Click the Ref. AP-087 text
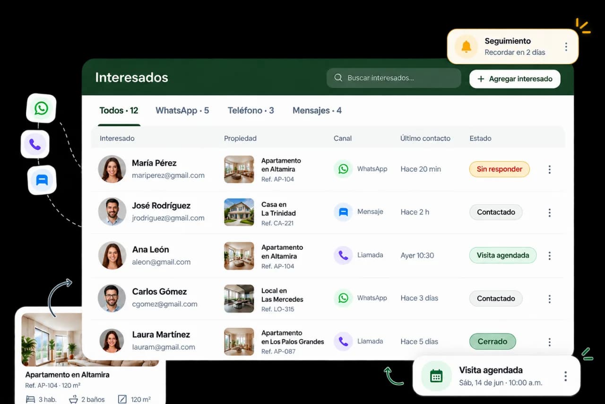 (x=278, y=351)
